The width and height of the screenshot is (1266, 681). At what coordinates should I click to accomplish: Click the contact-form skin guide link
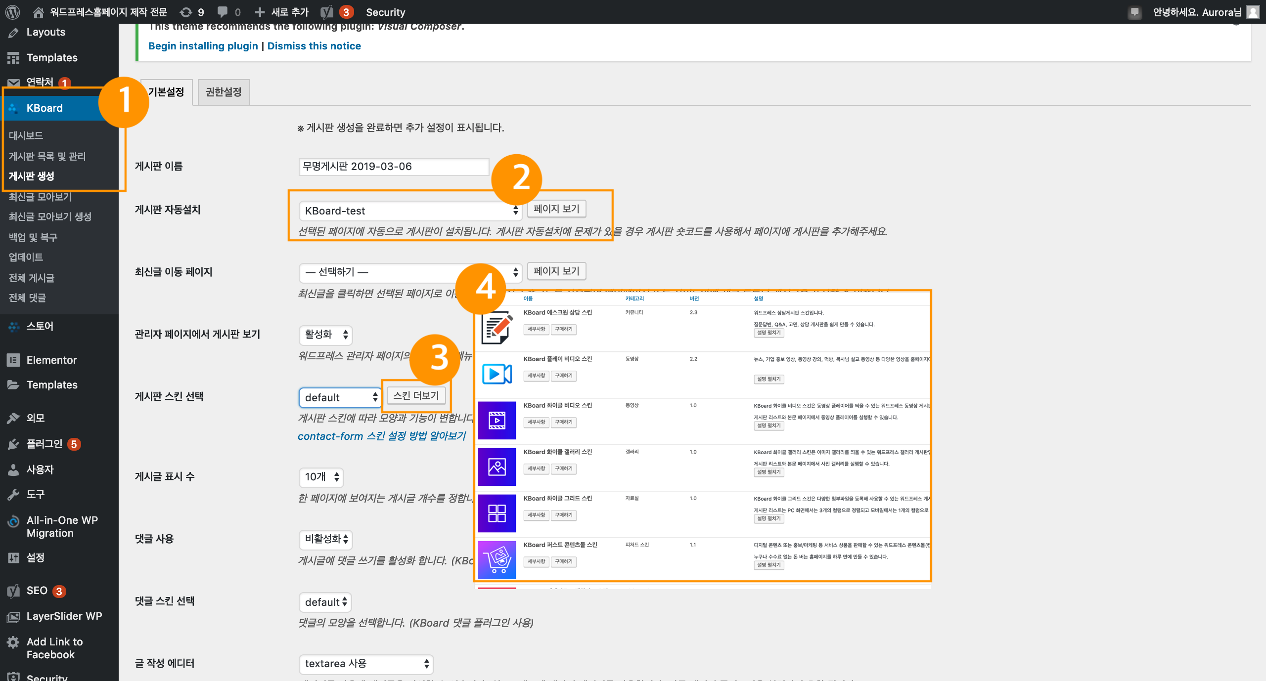coord(382,436)
